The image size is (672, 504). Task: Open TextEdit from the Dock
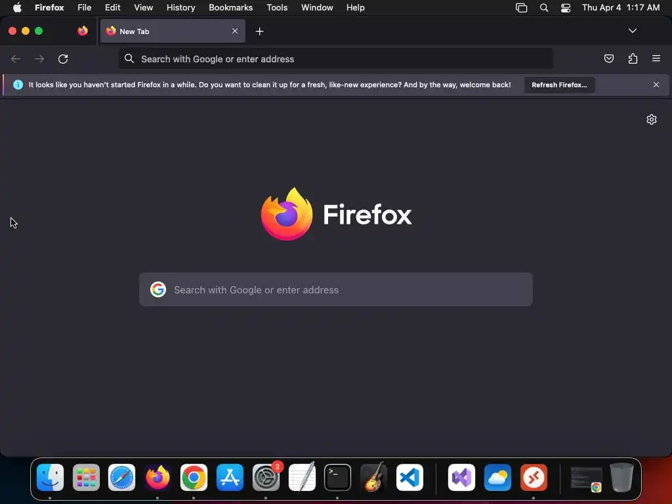coord(302,477)
